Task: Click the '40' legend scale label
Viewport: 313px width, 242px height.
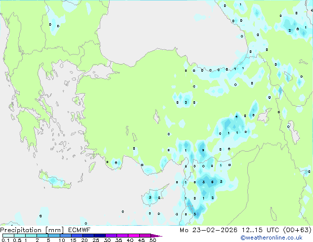Action: 130,240
